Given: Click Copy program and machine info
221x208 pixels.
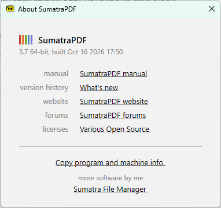Looking at the screenshot, I should point(110,163).
